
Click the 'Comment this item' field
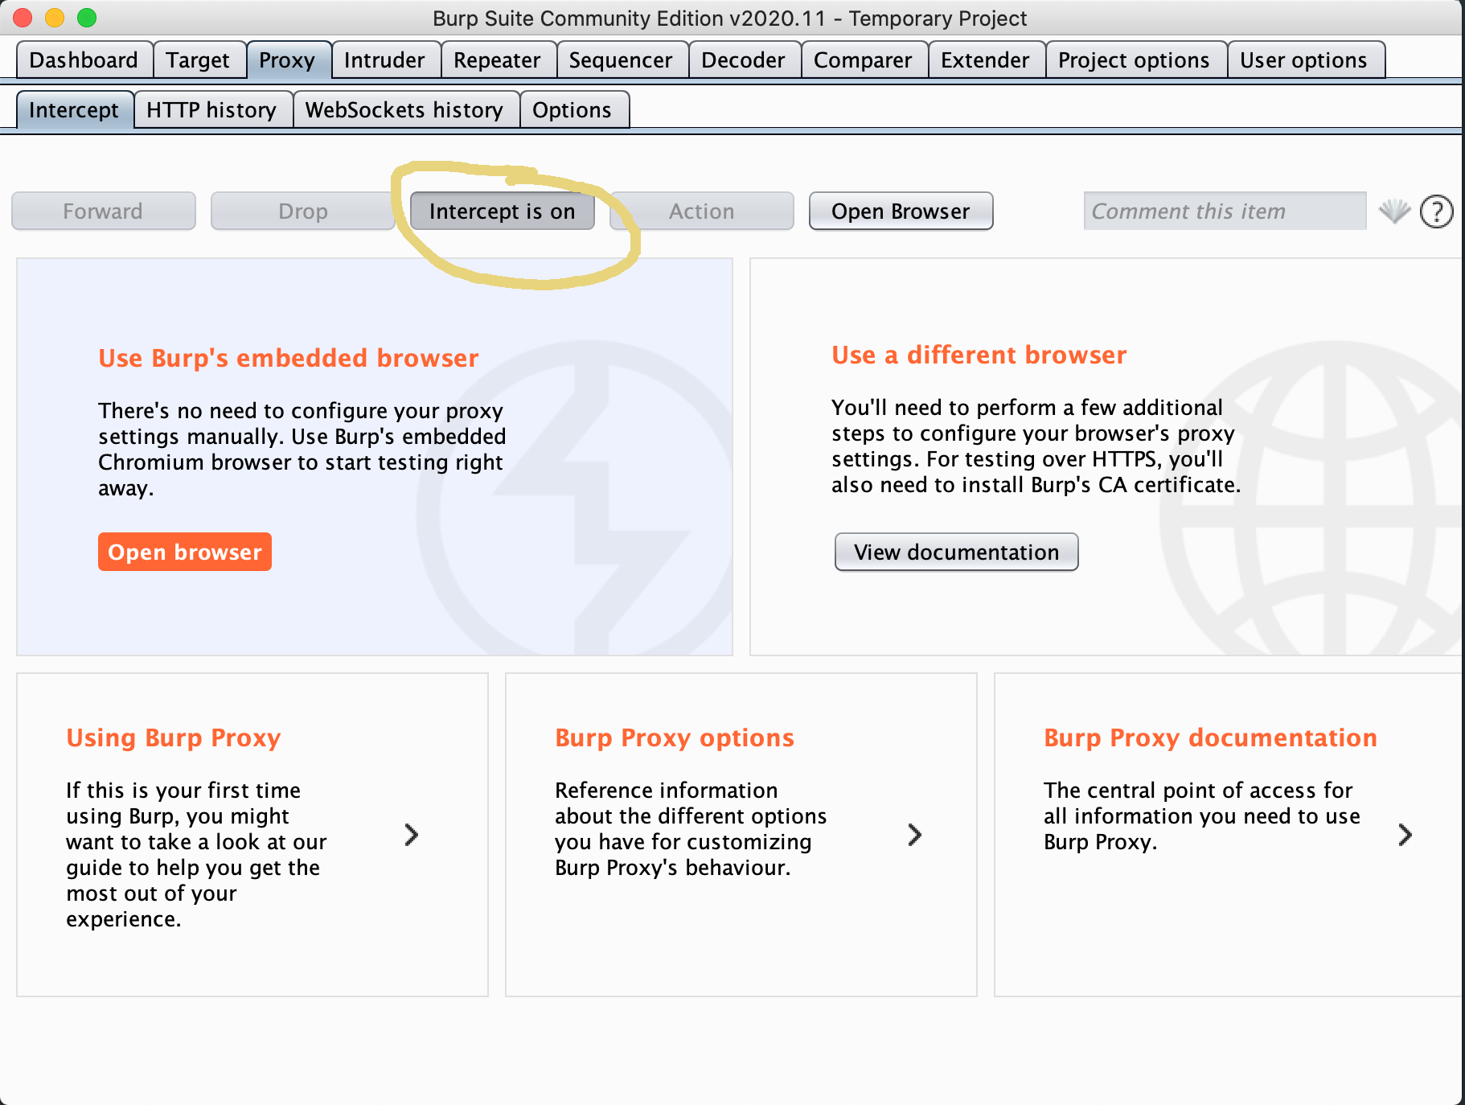click(1225, 211)
